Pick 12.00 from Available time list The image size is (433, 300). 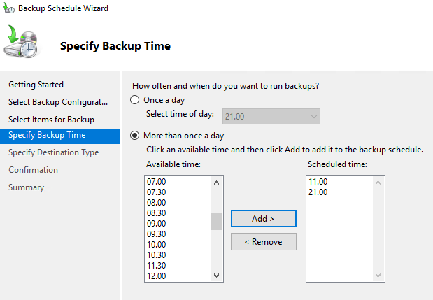[x=156, y=276]
